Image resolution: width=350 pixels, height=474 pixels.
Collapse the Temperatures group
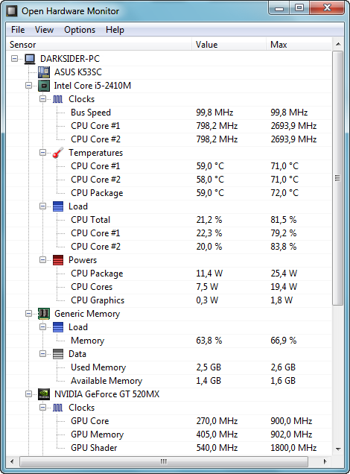[x=42, y=153]
